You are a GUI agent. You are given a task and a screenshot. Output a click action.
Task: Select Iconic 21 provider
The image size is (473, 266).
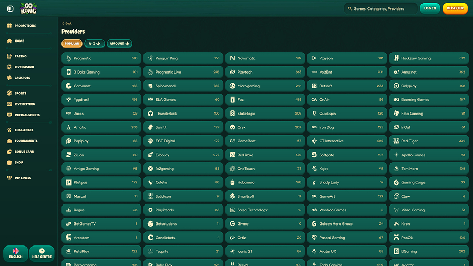[x=265, y=251]
